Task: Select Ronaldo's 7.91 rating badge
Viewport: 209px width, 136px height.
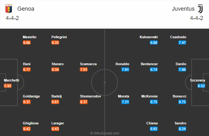Action: tap(125, 70)
